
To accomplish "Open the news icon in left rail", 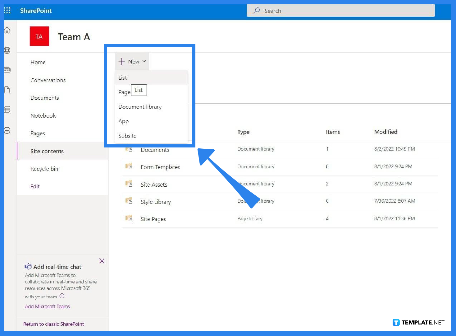I will pyautogui.click(x=7, y=70).
